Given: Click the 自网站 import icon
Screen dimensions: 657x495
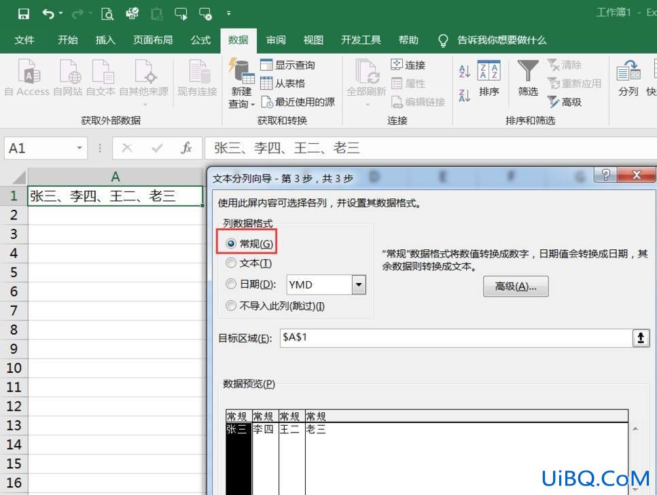Looking at the screenshot, I should point(68,77).
